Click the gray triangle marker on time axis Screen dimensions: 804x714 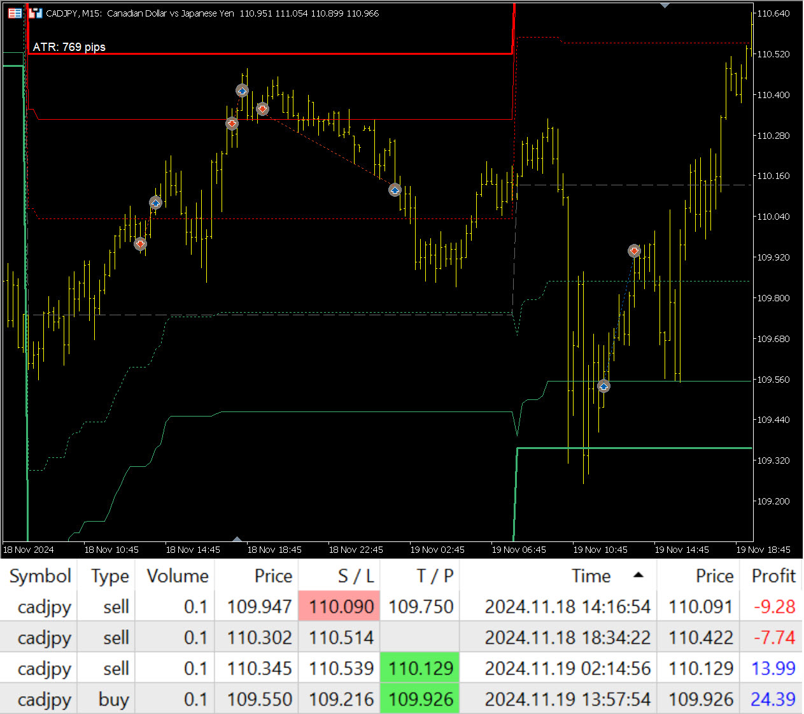point(237,539)
